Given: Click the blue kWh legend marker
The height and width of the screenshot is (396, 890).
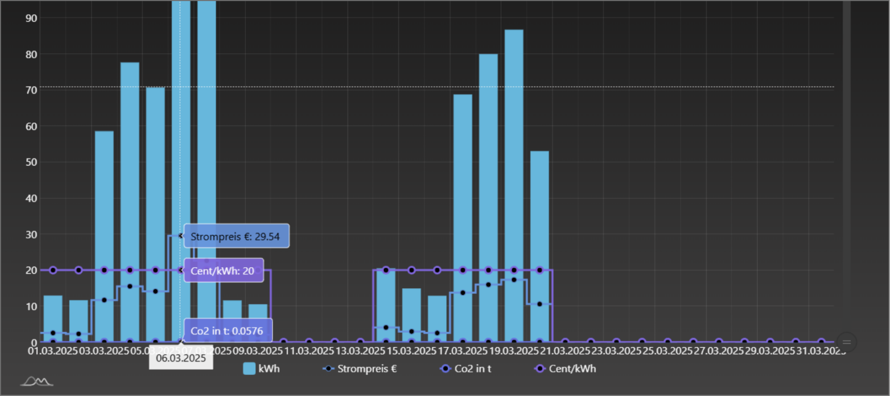Looking at the screenshot, I should point(249,368).
